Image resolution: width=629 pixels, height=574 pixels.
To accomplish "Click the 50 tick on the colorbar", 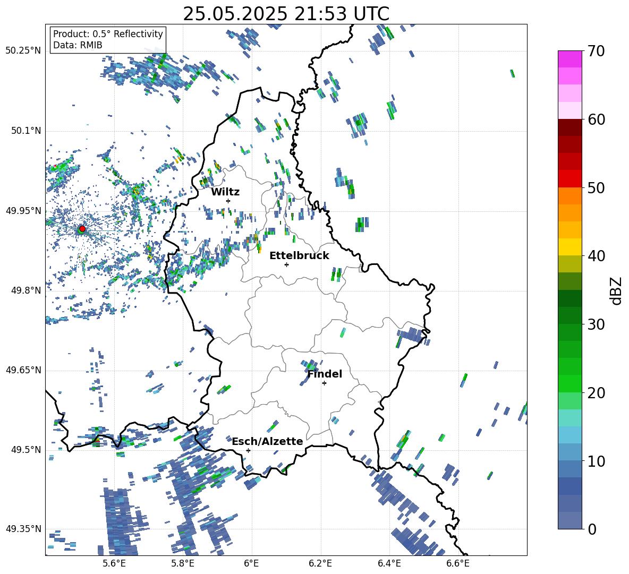I will pyautogui.click(x=596, y=188).
